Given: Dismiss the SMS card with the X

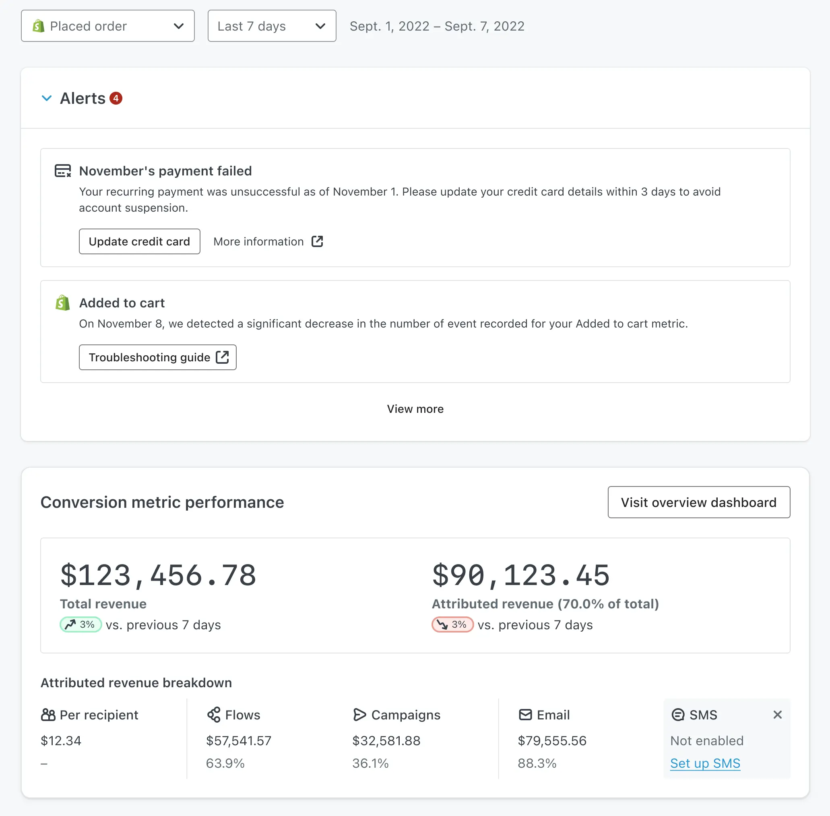Looking at the screenshot, I should point(777,715).
